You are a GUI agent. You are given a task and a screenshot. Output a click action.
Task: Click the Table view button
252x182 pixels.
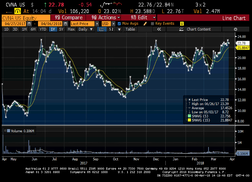pyautogui.click(x=130, y=29)
